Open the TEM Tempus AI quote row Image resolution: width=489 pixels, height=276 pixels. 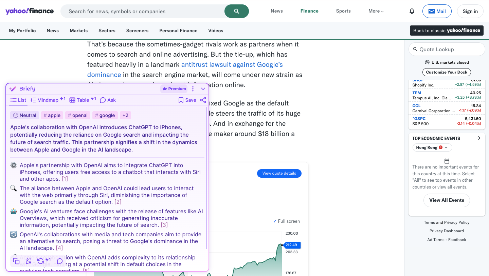coord(447,95)
